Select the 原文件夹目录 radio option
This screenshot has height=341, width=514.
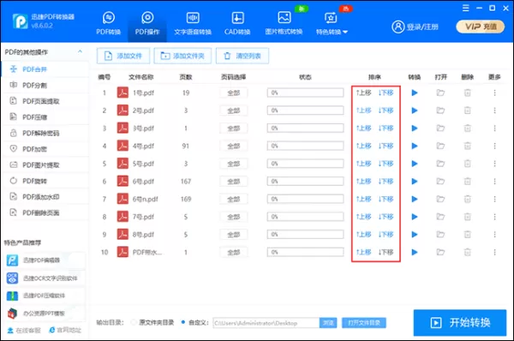coord(134,323)
